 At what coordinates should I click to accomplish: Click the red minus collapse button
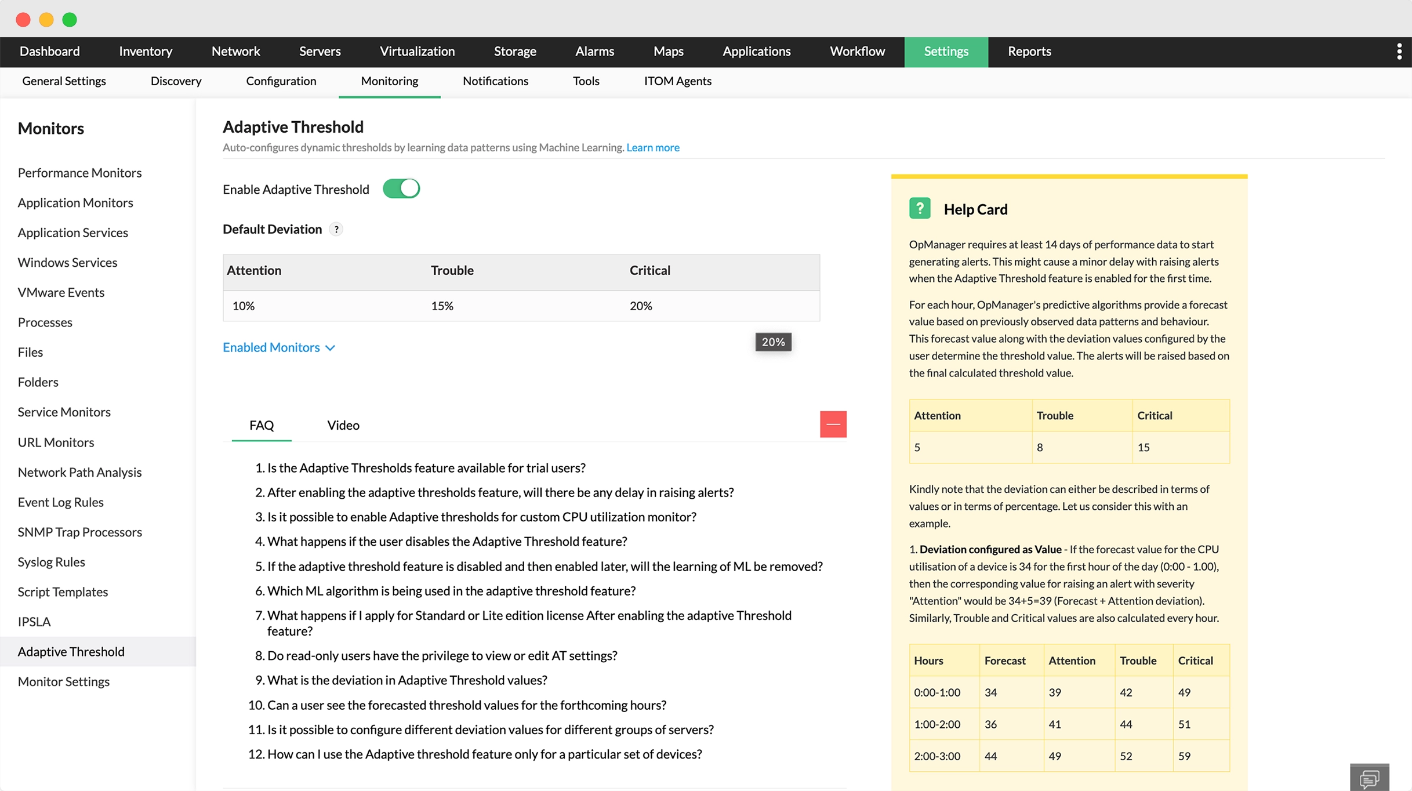[833, 424]
